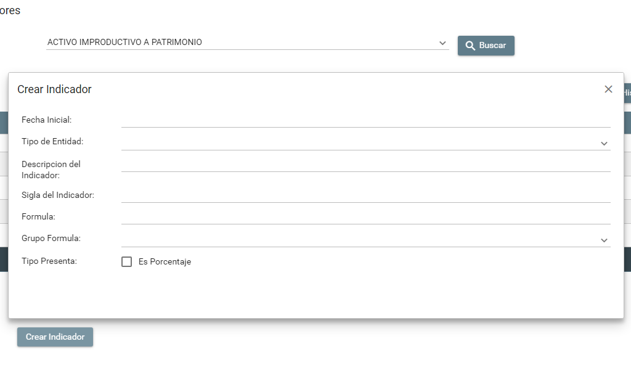The width and height of the screenshot is (631, 365).
Task: Click the magnifying glass icon in Buscar
Action: [470, 46]
